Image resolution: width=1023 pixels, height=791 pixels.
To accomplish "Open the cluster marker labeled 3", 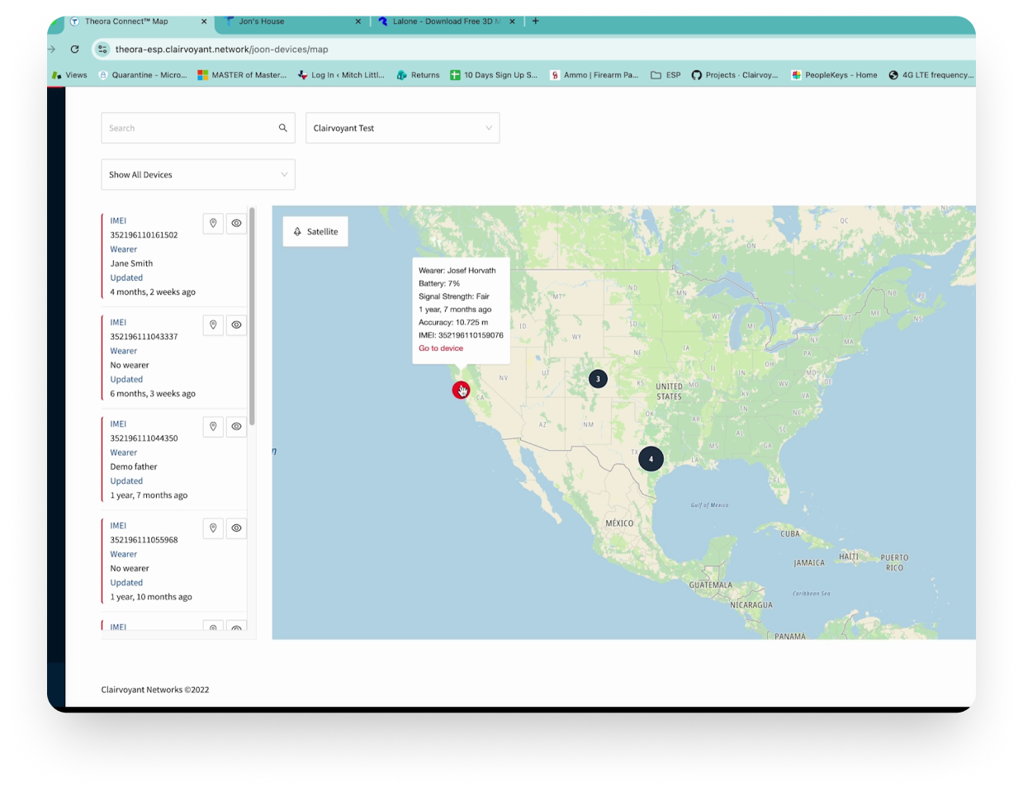I will pyautogui.click(x=598, y=379).
